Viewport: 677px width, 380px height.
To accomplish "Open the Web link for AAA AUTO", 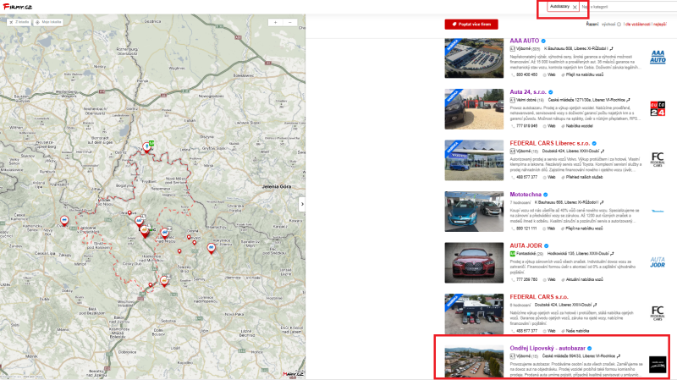I will [x=552, y=74].
